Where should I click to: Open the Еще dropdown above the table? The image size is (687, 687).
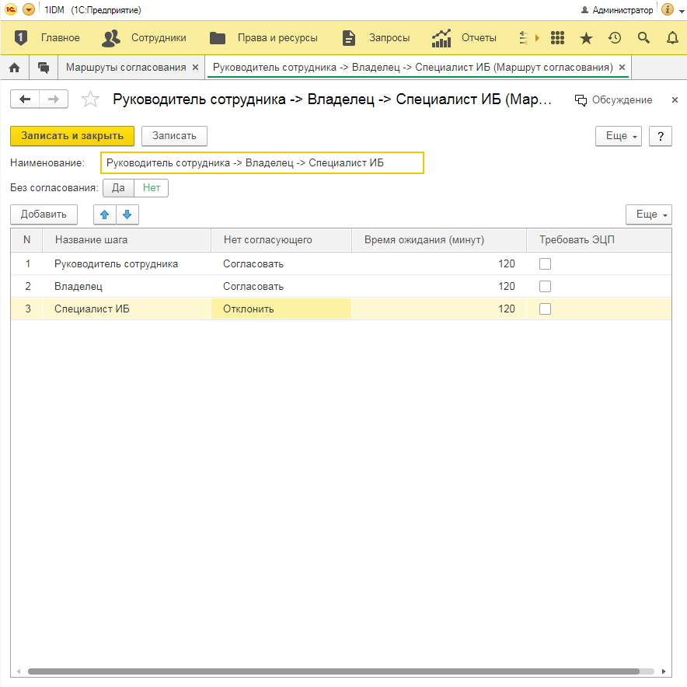(x=648, y=214)
